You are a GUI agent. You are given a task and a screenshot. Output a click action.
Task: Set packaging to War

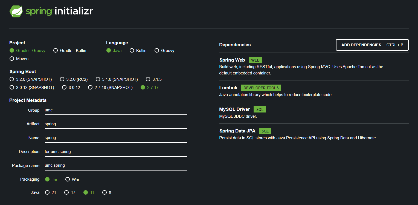click(x=72, y=180)
